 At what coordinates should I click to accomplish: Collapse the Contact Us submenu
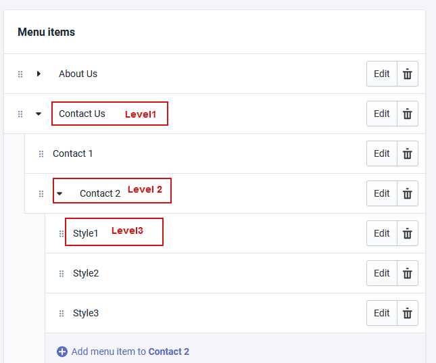coord(39,114)
